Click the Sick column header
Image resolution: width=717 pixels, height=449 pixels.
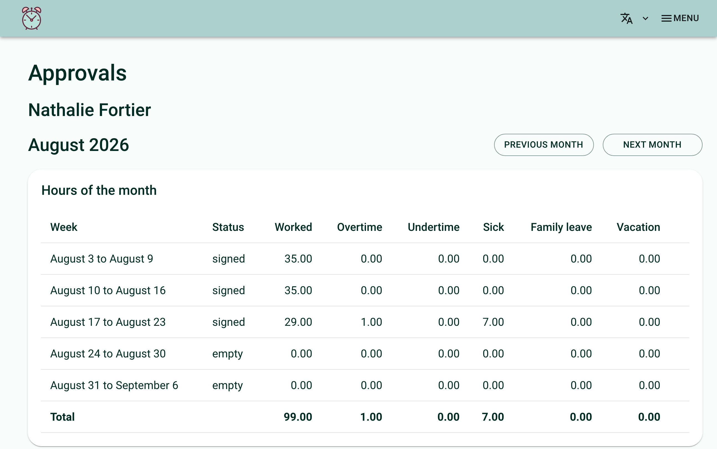493,227
